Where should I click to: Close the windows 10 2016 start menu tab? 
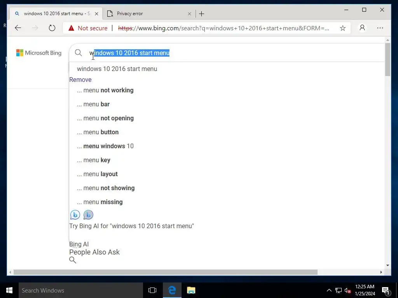[96, 14]
